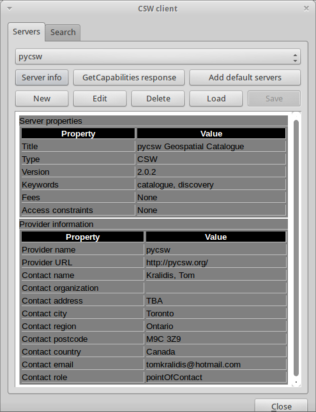The image size is (316, 412).
Task: Open the pycsw server dropdown
Action: tap(158, 57)
